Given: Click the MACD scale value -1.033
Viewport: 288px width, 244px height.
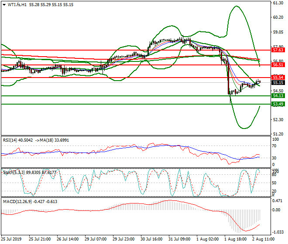Looking at the screenshot, I should click(x=278, y=232).
